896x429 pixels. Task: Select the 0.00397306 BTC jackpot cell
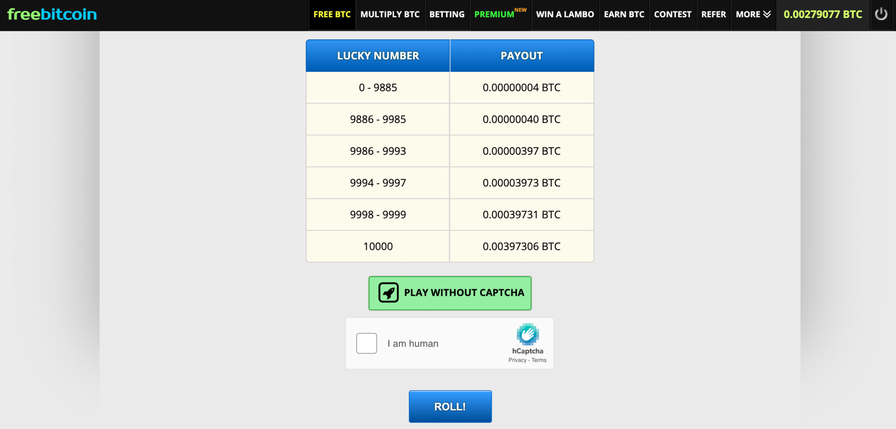[522, 246]
